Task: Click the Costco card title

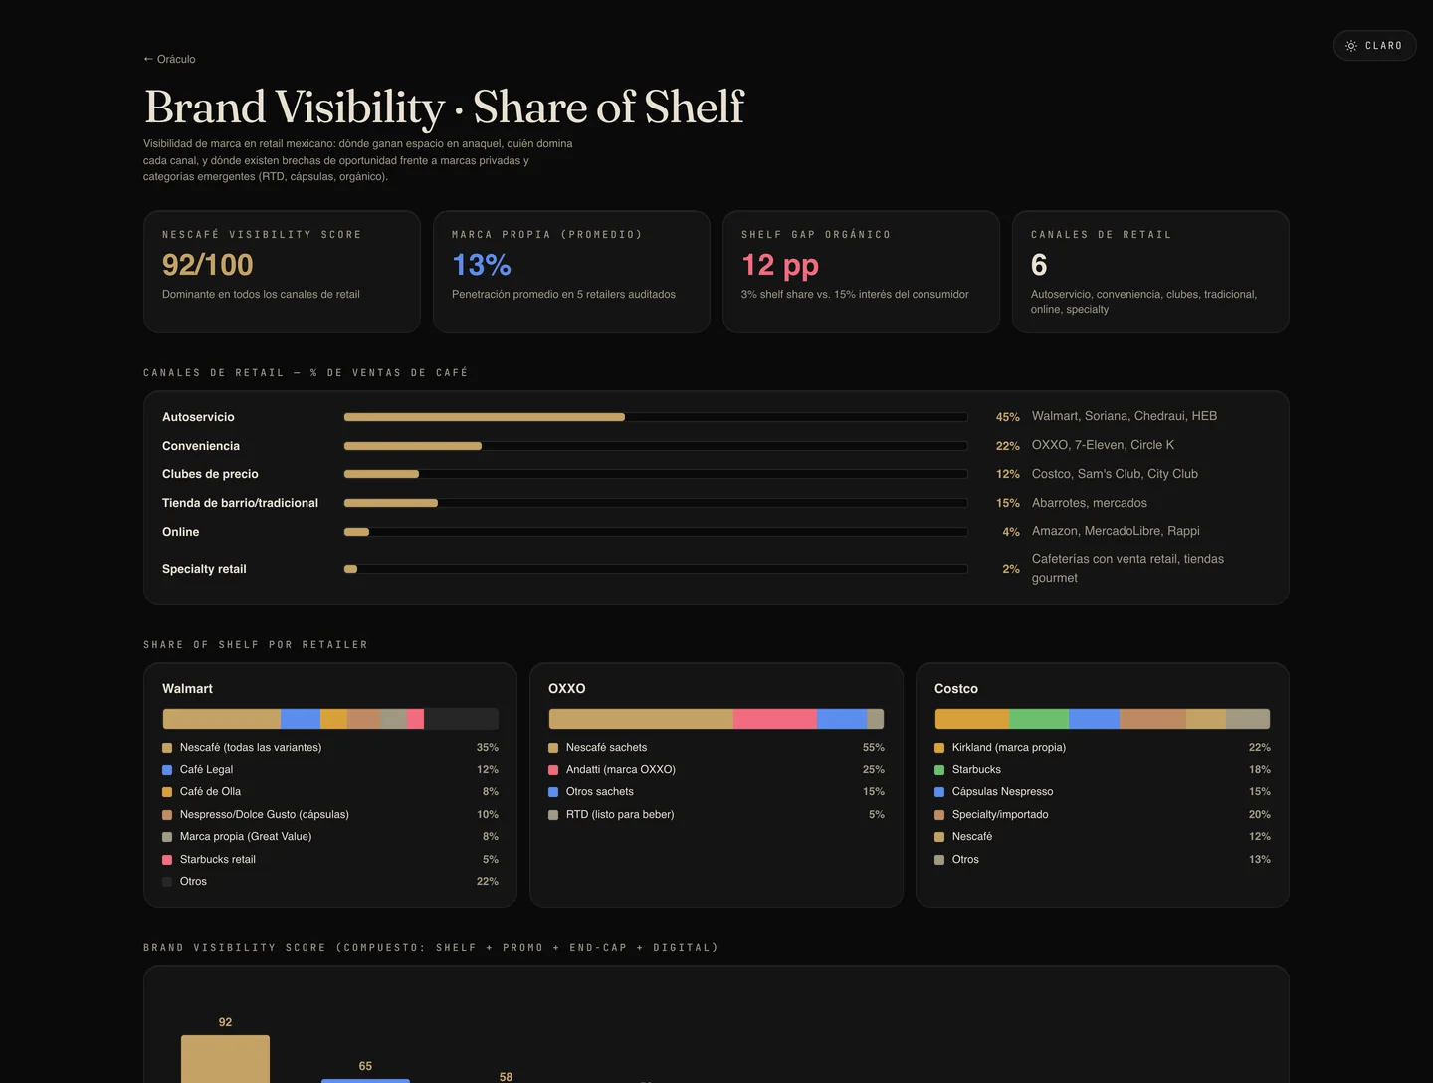Action: (956, 689)
